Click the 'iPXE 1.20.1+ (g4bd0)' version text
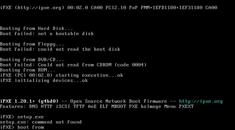Screen dimensions: 235x130 tap(29, 101)
